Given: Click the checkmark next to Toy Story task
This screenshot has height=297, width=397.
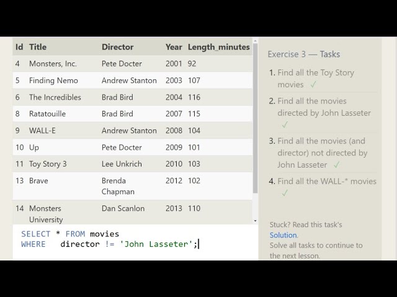Looking at the screenshot, I should pyautogui.click(x=313, y=85).
